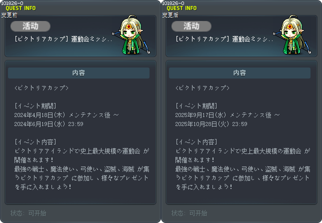Image resolution: width=322 pixels, height=223 pixels.
Task: Click the 2024年6月19日 end date line
Action: pos(48,124)
